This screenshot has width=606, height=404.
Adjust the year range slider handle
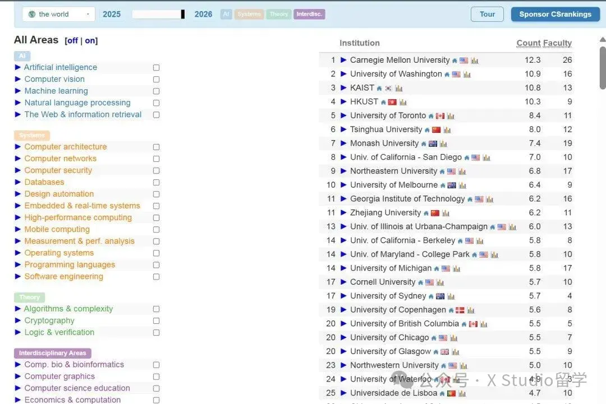tap(183, 14)
